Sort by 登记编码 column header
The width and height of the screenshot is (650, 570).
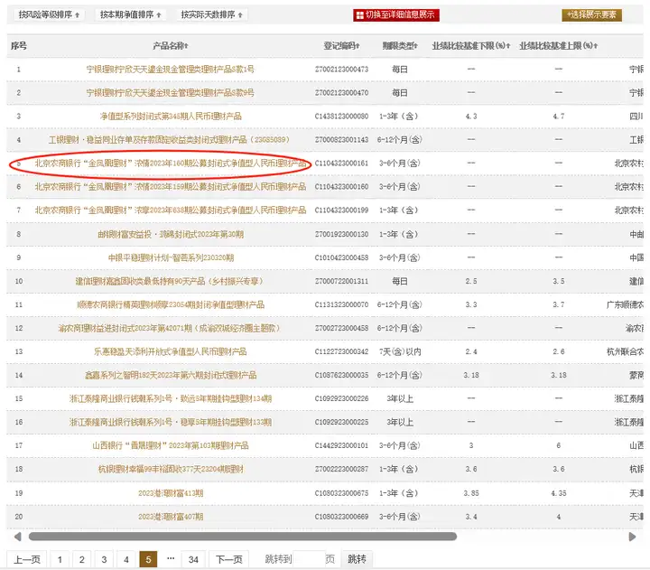coord(341,46)
